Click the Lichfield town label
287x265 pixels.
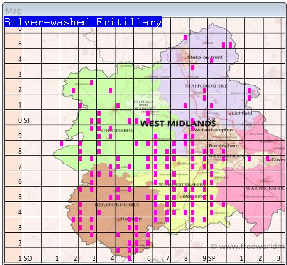click(x=242, y=113)
